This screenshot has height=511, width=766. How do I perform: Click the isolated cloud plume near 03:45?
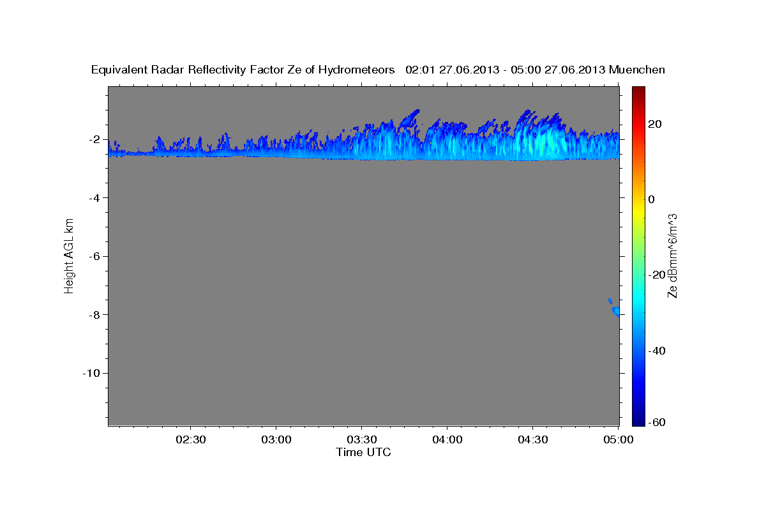point(409,118)
